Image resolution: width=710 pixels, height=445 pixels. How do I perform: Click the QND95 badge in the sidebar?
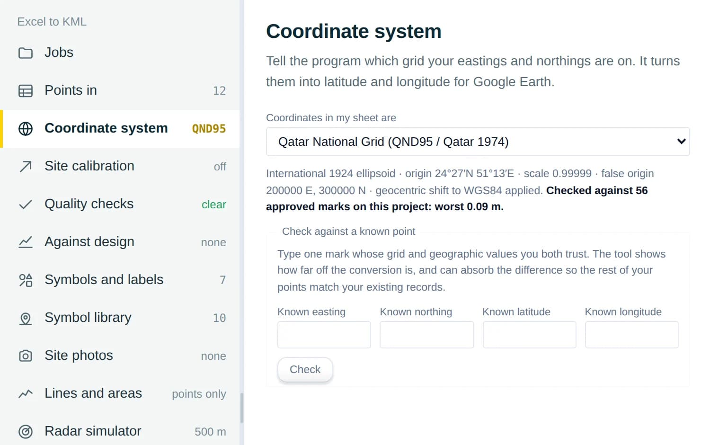pos(209,129)
